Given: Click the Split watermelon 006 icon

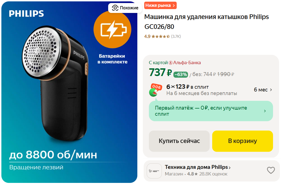Looking at the screenshot, I should (155, 90).
